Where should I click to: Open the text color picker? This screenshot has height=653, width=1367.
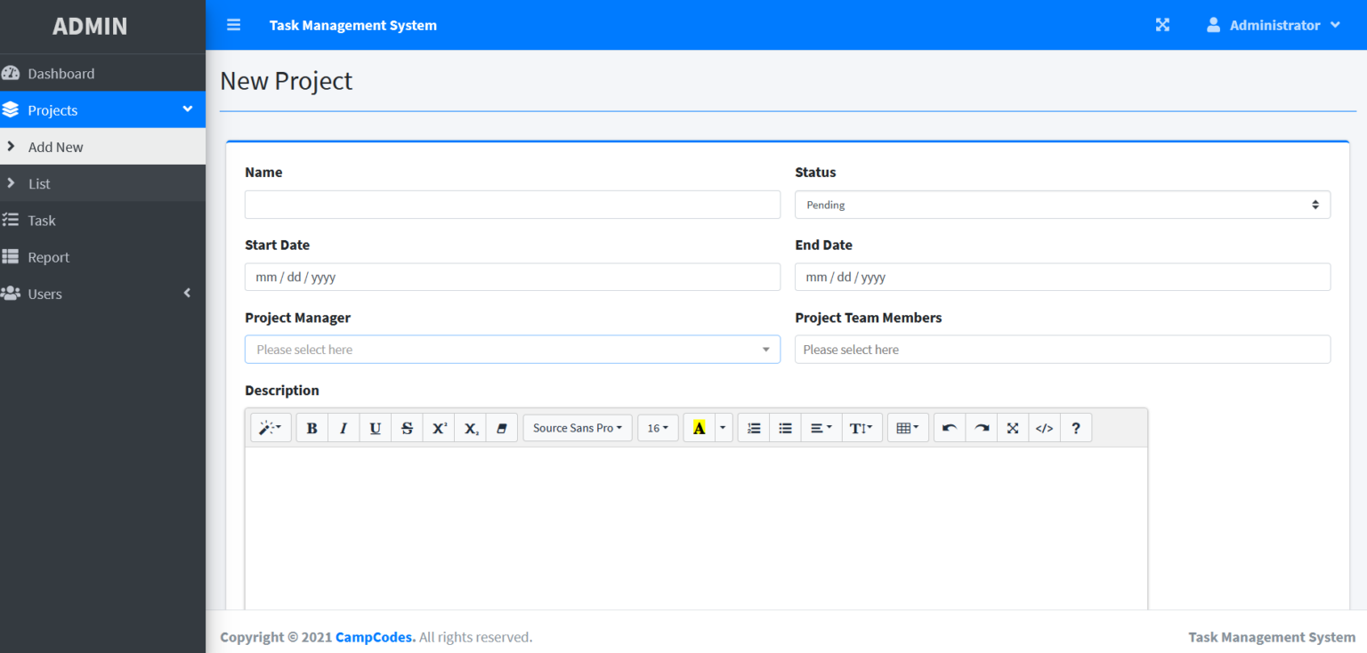click(699, 428)
